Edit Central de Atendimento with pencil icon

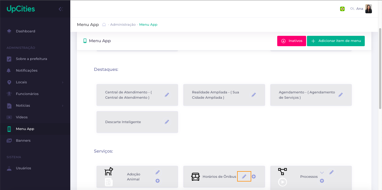pyautogui.click(x=167, y=95)
